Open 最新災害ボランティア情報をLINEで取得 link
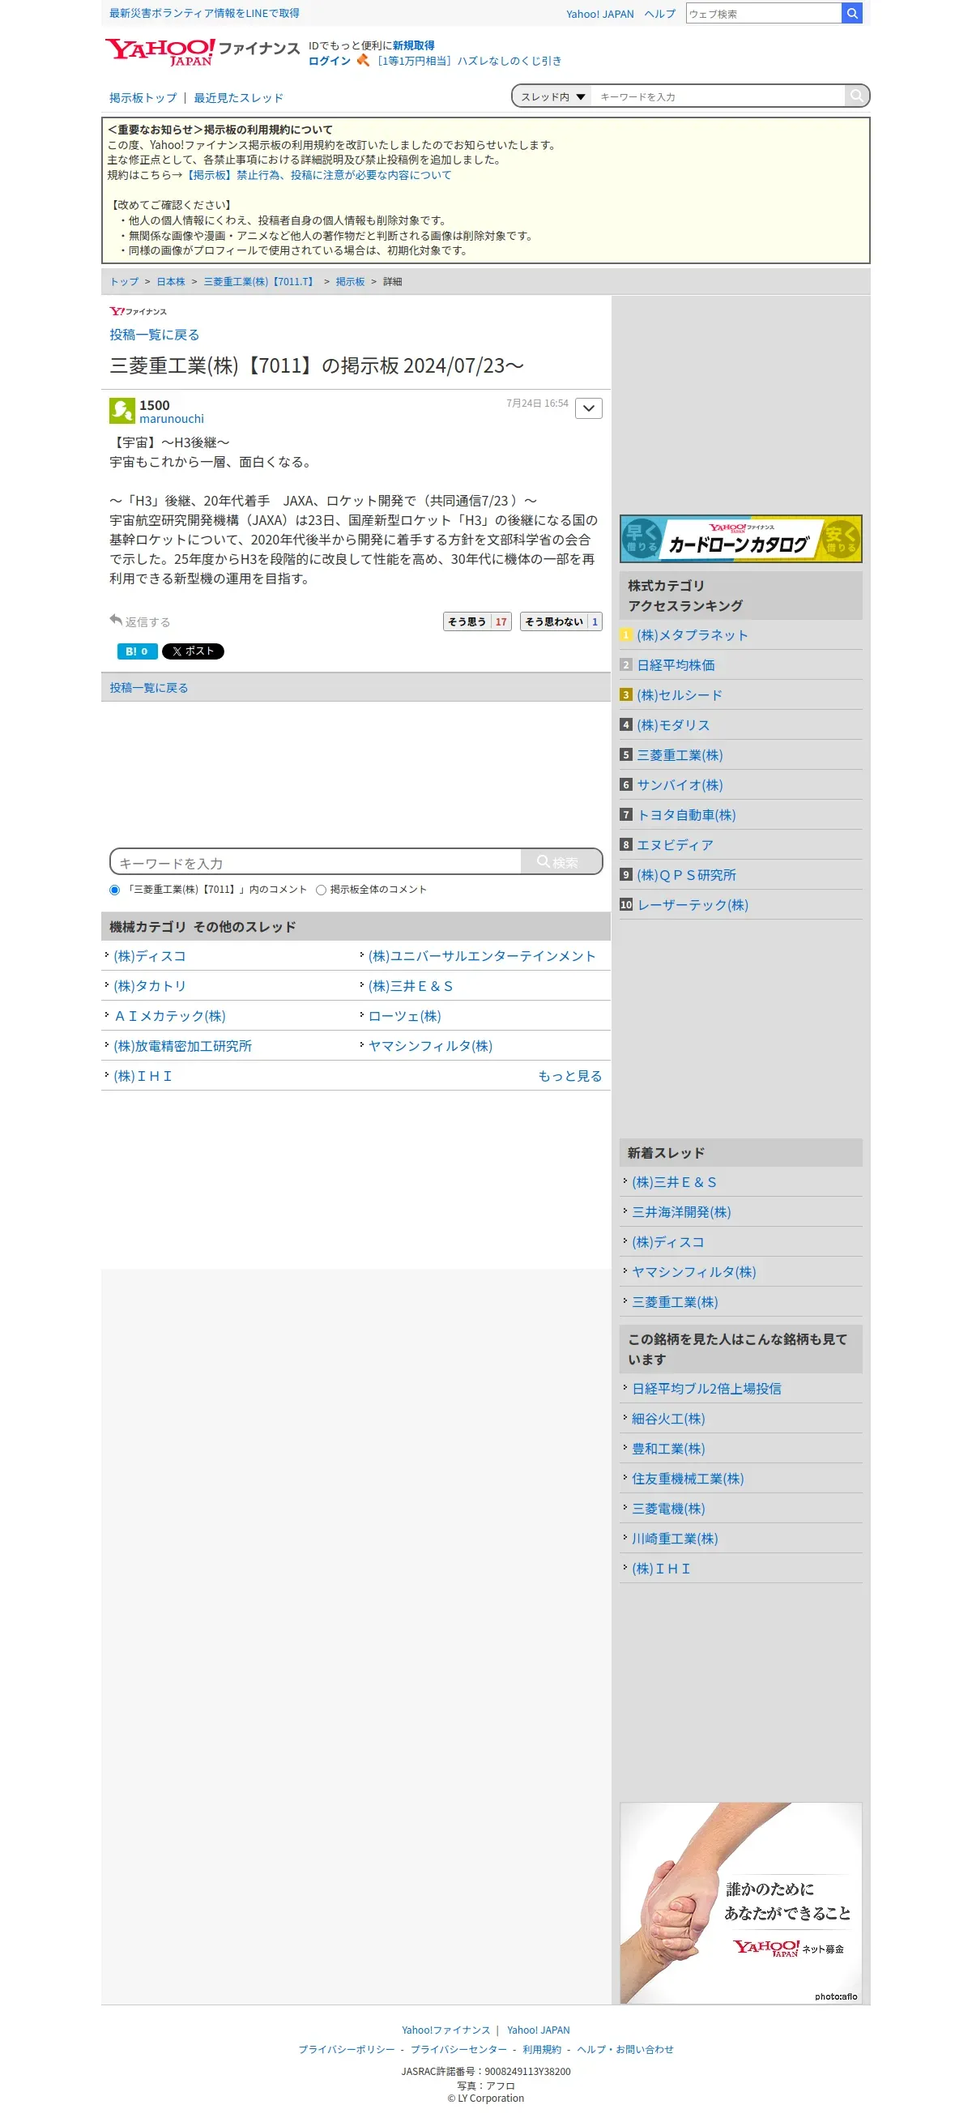 [x=204, y=13]
